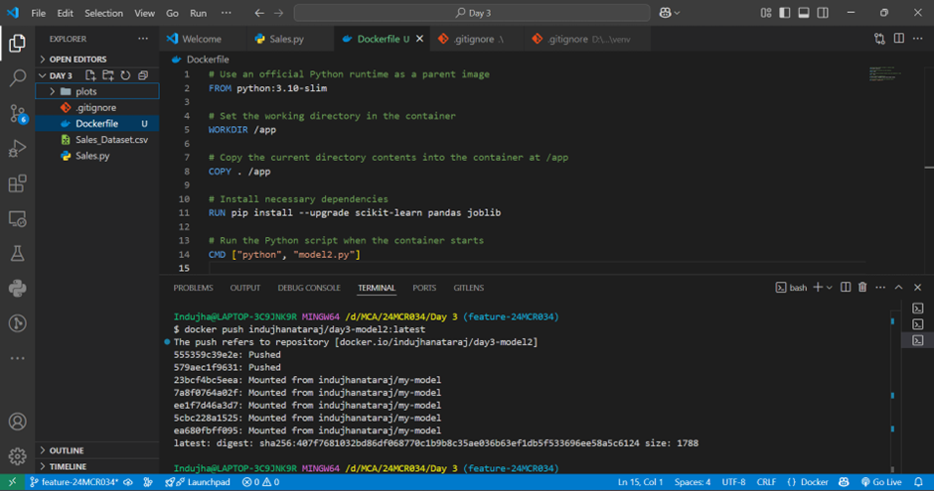Switch to the GITLENS panel tab
This screenshot has height=491, width=934.
(469, 288)
